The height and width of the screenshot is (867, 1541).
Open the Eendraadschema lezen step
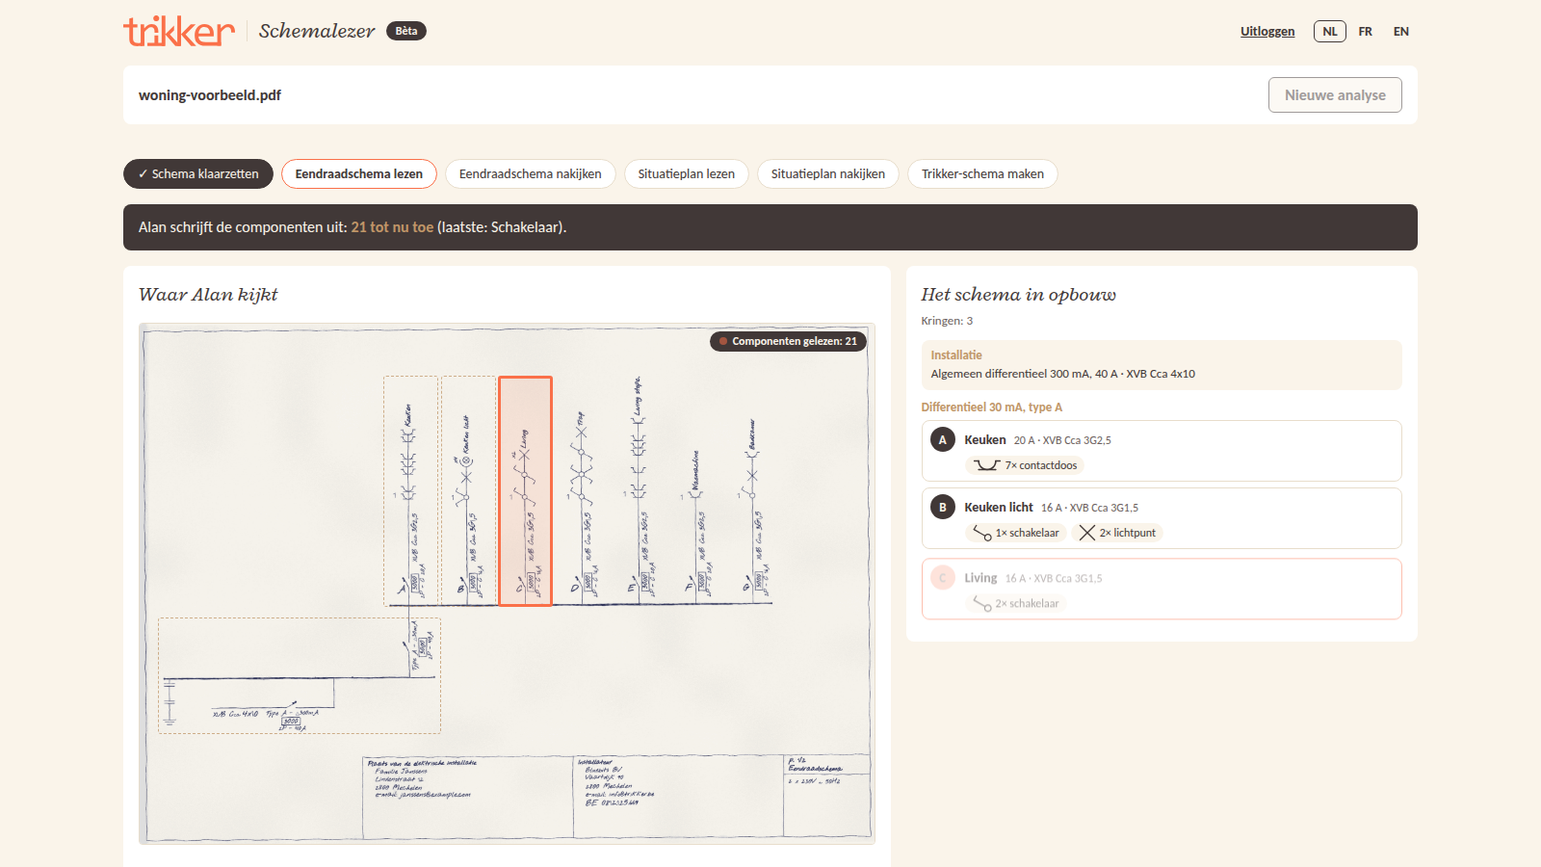(359, 174)
